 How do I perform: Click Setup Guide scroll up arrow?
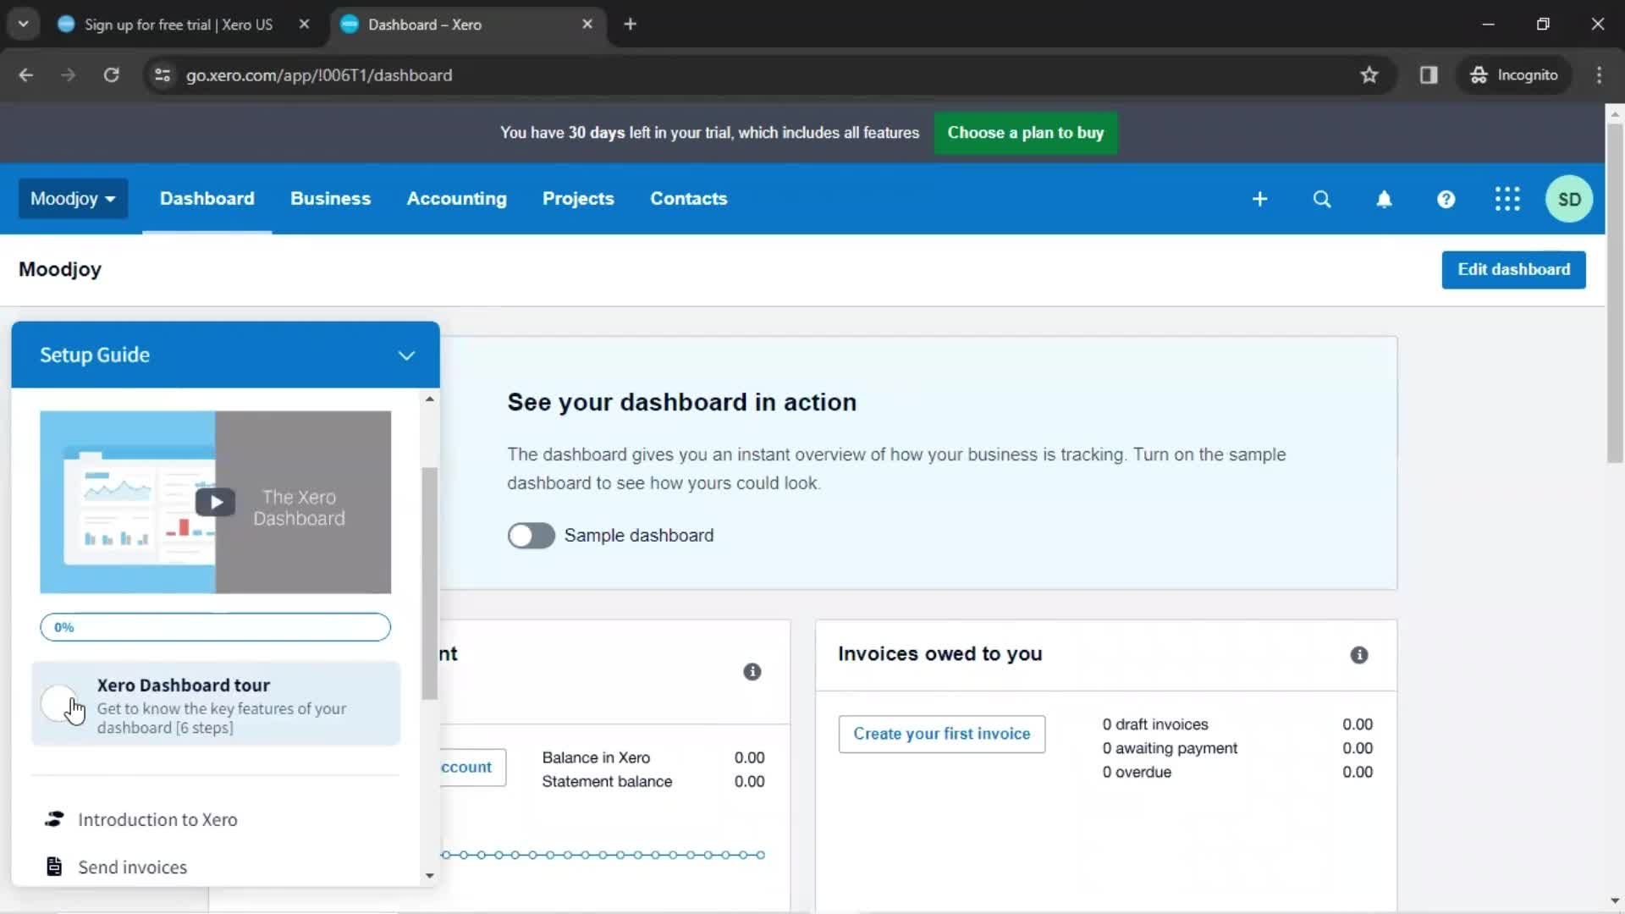(x=430, y=399)
